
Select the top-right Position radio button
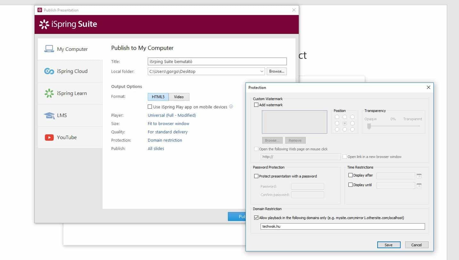(352, 117)
